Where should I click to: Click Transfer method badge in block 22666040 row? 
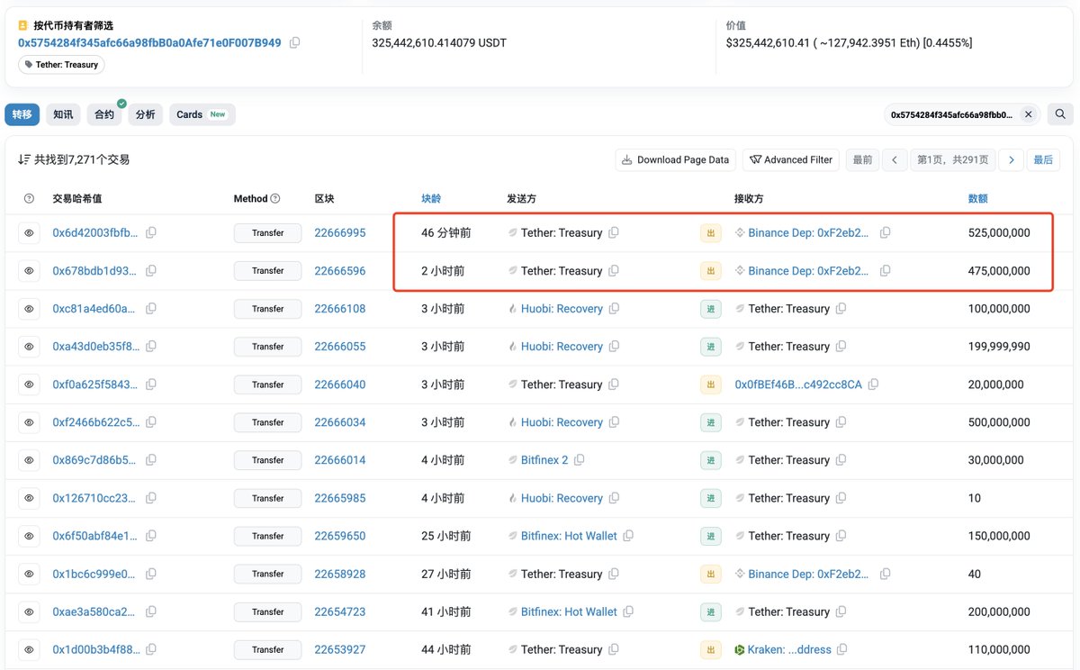pos(268,385)
